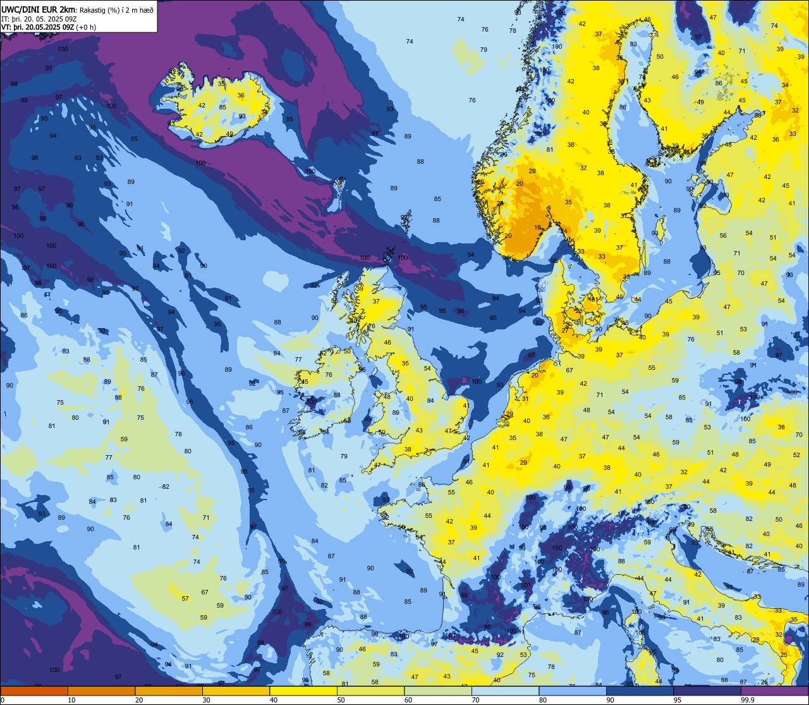Click the amber 30–40 legend swatch
The image size is (809, 705).
coord(236,690)
